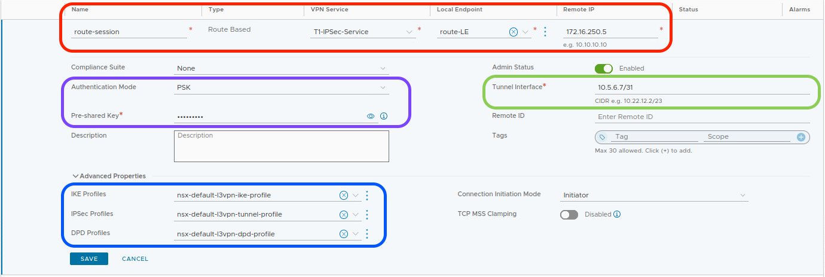Open the IKE Profiles three-dot menu

click(367, 195)
